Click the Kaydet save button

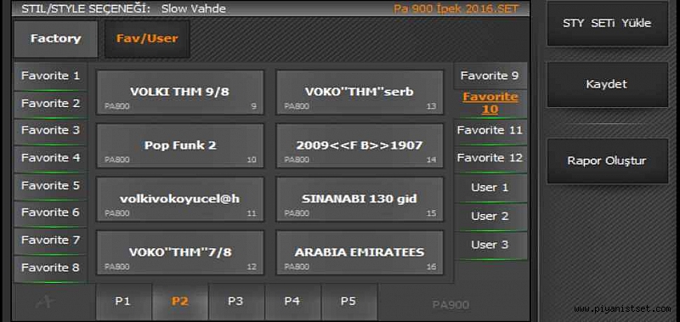(607, 84)
